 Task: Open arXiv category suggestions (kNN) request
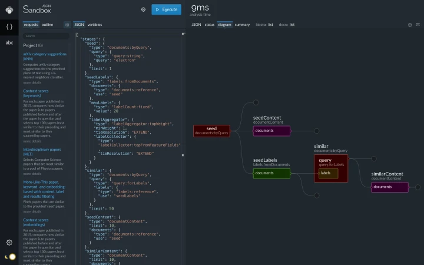click(x=45, y=57)
